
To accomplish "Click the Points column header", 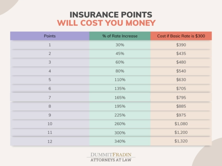I will tap(50, 36).
